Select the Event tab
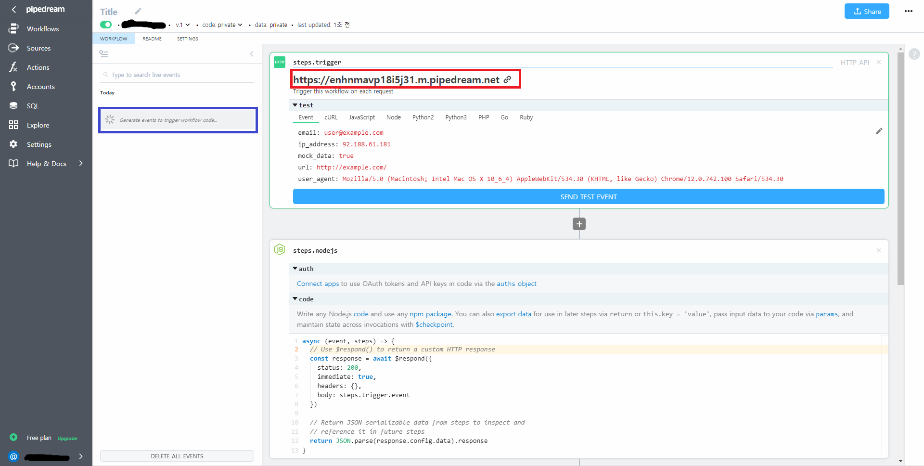The width and height of the screenshot is (924, 466). tap(306, 117)
